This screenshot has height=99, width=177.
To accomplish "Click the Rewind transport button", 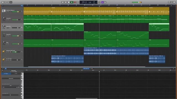I will coord(63,2).
